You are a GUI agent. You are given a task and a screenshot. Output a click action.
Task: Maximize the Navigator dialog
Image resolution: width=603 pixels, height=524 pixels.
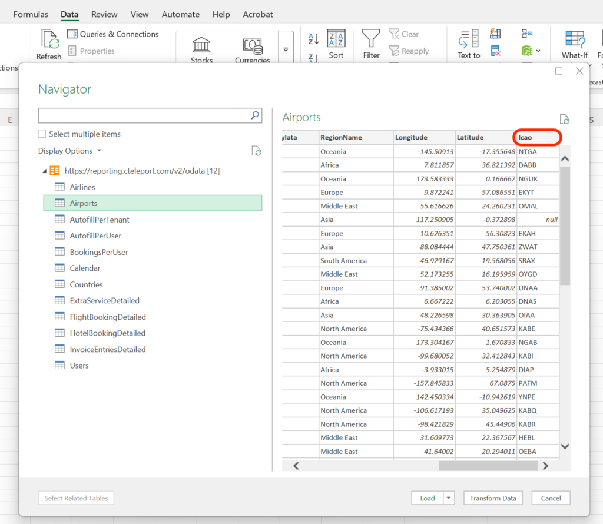point(559,71)
